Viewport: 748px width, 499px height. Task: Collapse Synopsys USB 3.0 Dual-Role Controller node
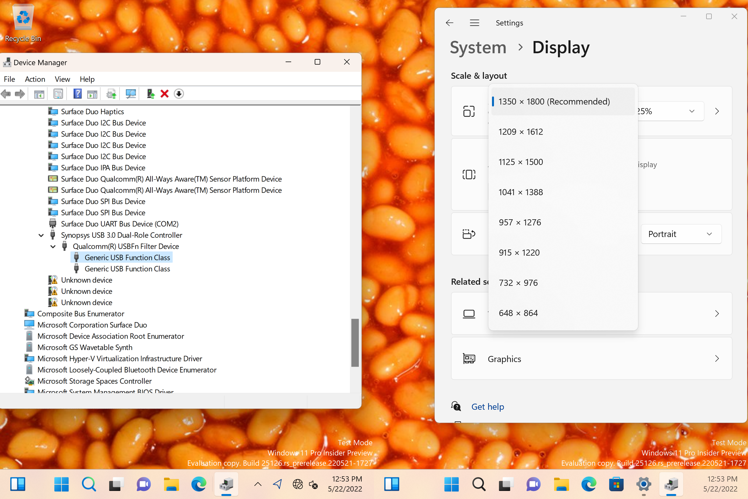(41, 235)
